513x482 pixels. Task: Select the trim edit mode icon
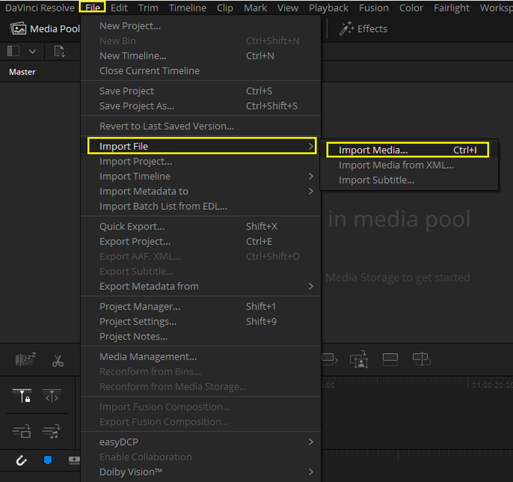(x=52, y=396)
